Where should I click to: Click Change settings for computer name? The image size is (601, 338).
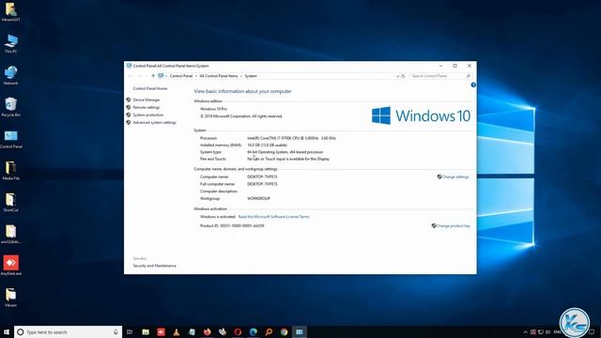click(x=455, y=177)
